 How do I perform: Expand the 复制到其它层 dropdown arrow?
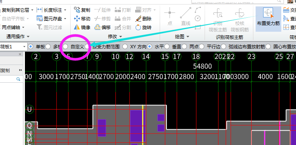pyautogui.click(x=32, y=10)
